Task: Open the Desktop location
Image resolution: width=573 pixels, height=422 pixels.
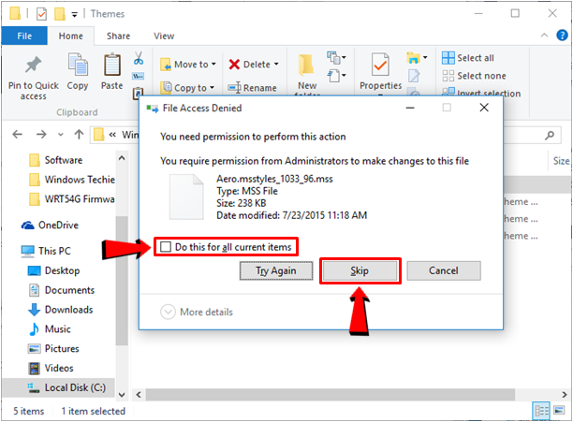Action: pyautogui.click(x=54, y=270)
